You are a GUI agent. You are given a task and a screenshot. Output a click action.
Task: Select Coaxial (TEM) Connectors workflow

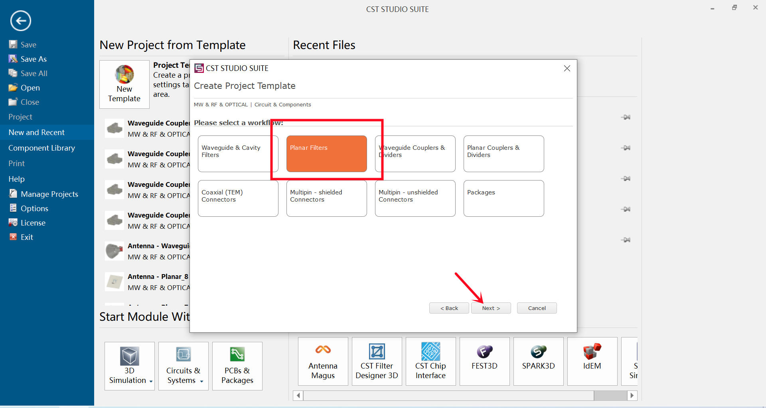[238, 198]
